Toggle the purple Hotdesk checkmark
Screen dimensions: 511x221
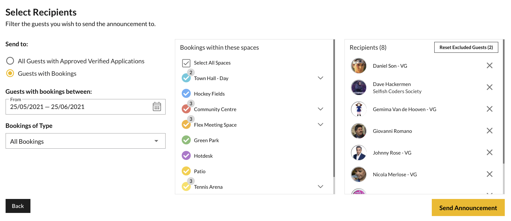click(x=186, y=156)
